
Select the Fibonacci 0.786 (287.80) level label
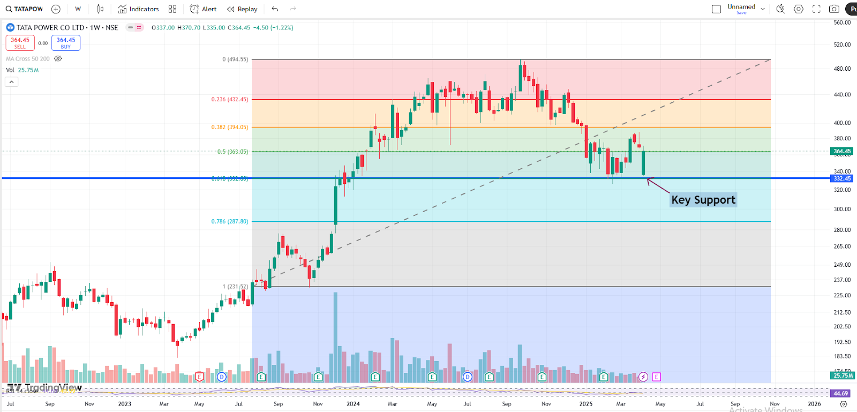[x=230, y=221]
